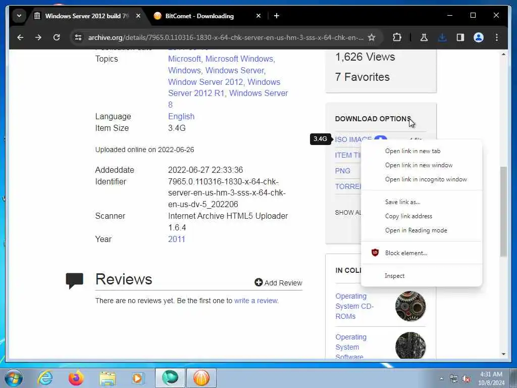Screen dimensions: 517x388
Task: Open the taskbar clock showing 4:31 AM
Action: coord(491,378)
